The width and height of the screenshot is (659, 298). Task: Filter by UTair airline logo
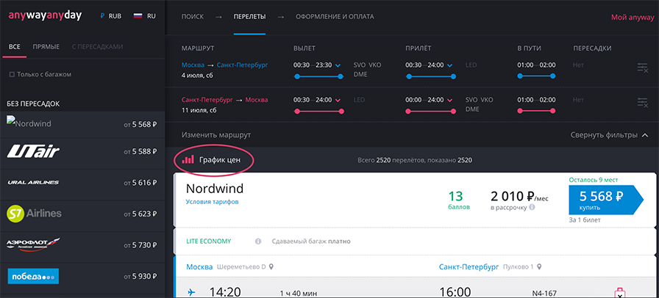[32, 151]
